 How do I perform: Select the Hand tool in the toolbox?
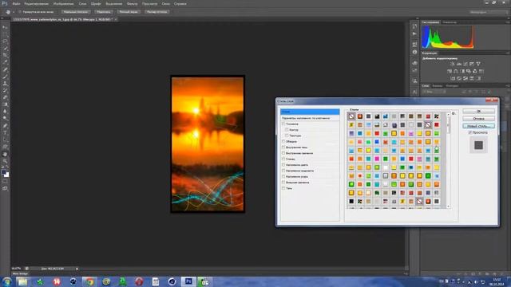[5, 154]
